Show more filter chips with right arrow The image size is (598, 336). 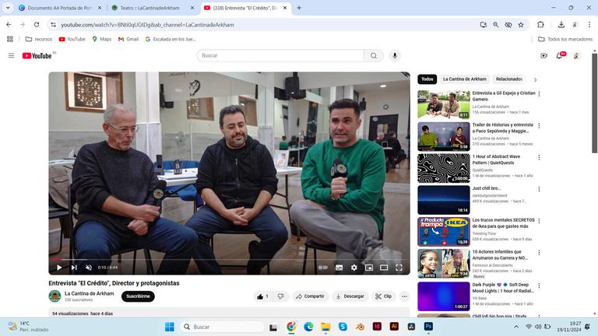[535, 79]
